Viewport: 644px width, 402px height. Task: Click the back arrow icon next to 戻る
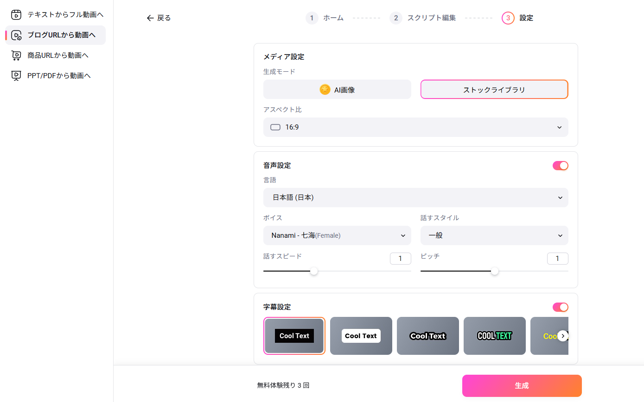click(150, 18)
